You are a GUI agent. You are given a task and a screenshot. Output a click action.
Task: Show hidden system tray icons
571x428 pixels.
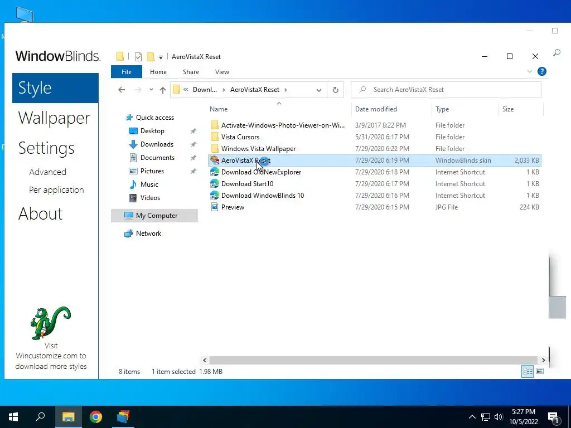pos(472,417)
